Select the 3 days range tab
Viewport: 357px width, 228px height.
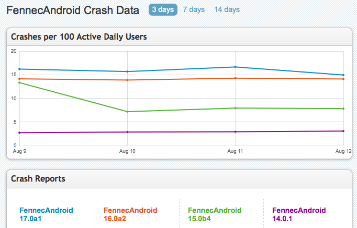(163, 10)
